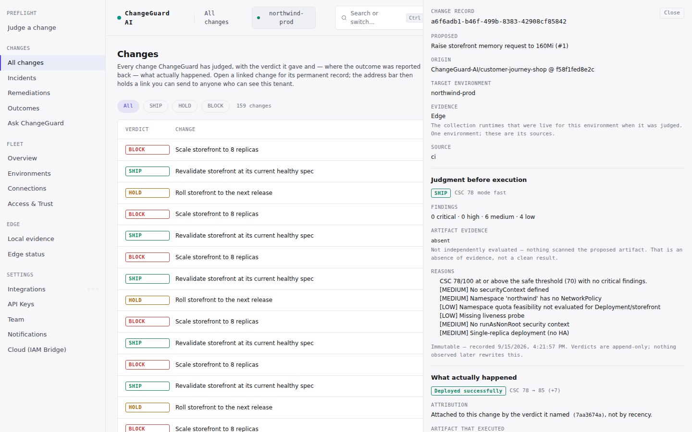
Task: Click the VERDICT column header
Action: coord(137,130)
